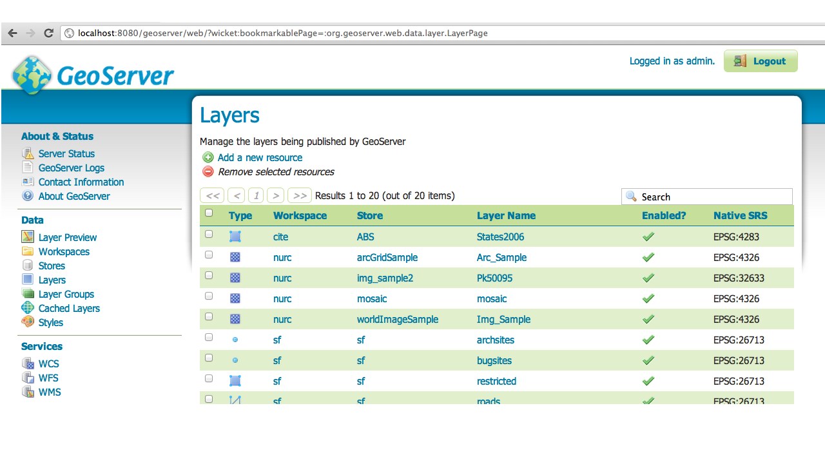Image resolution: width=825 pixels, height=464 pixels.
Task: Check the Arc_Sample row checkbox
Action: pos(209,255)
